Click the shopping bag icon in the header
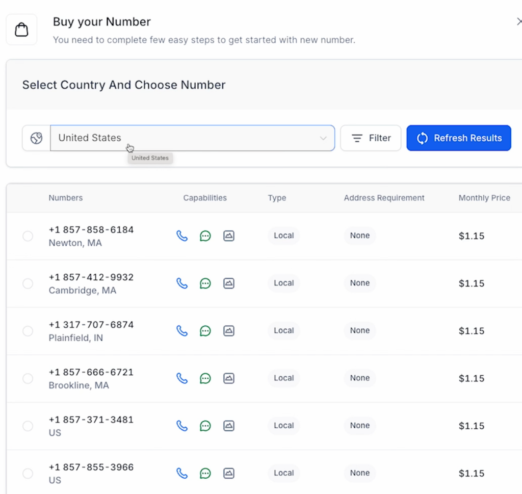522x494 pixels. (x=21, y=29)
